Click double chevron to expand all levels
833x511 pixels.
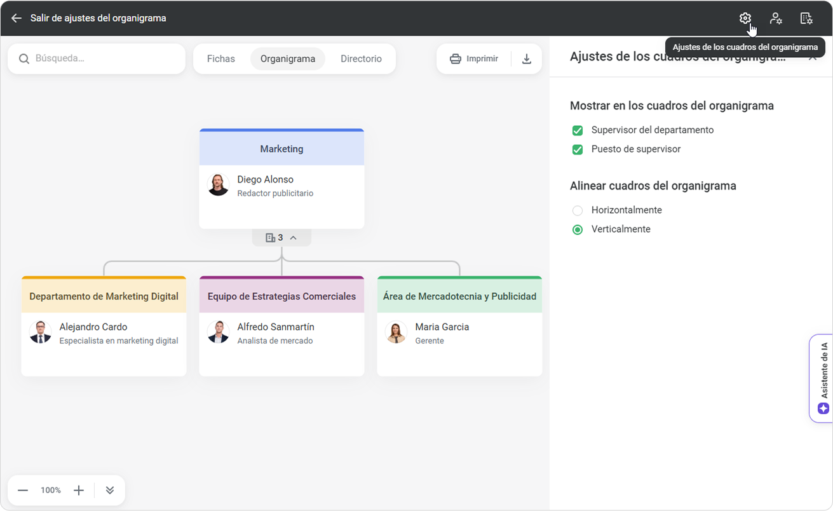coord(110,490)
